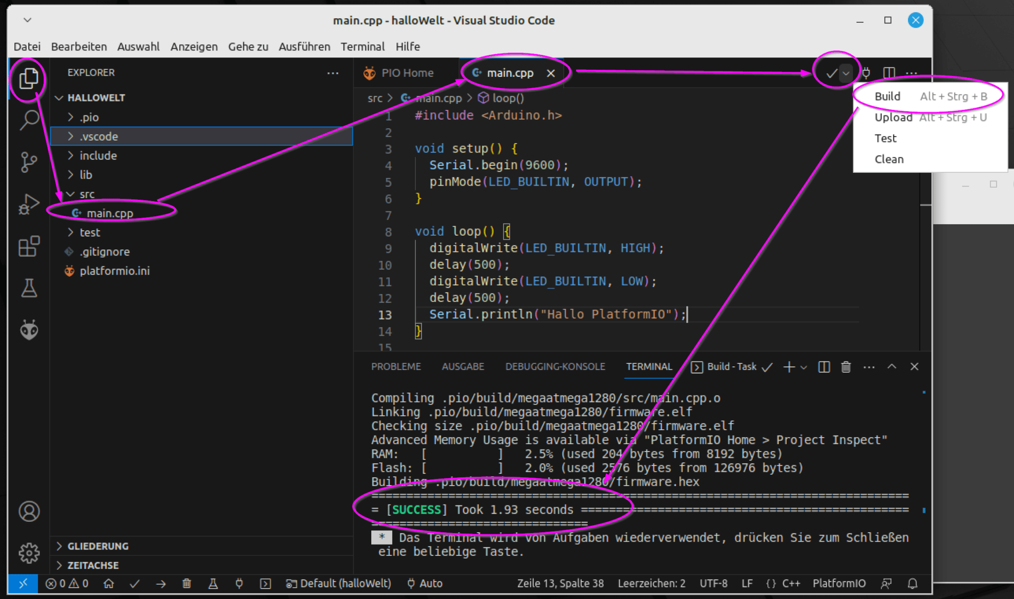The width and height of the screenshot is (1014, 599).
Task: Toggle the notifications bell in the status bar
Action: pos(913,584)
